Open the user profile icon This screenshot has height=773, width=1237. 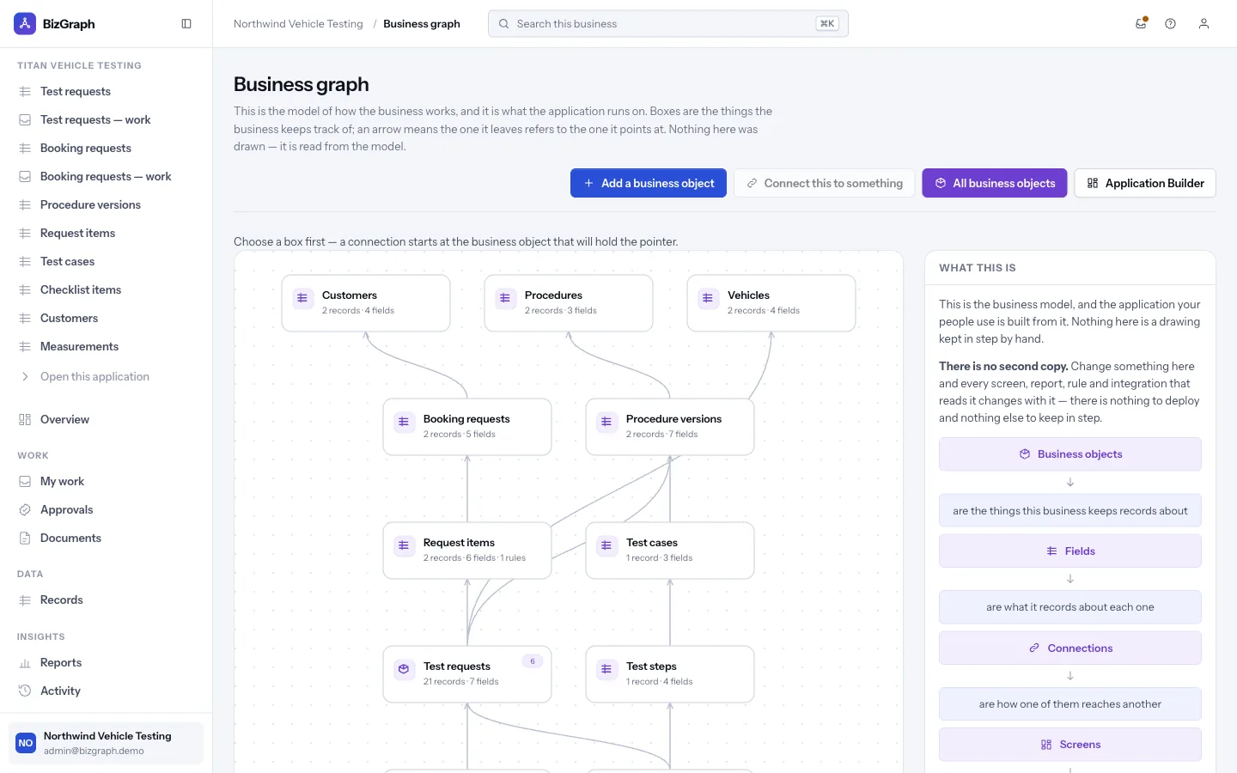point(1203,24)
